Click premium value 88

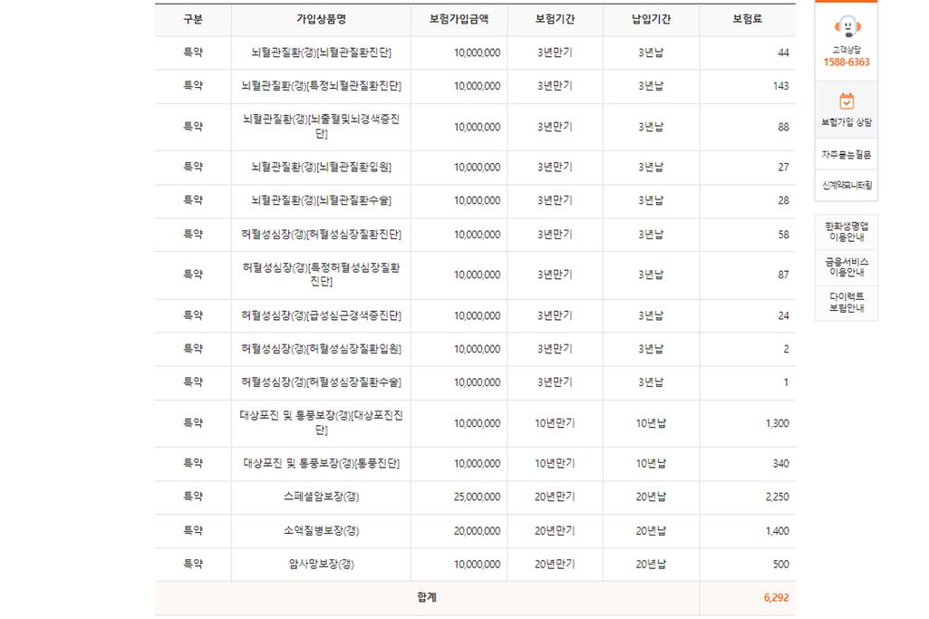(x=783, y=127)
